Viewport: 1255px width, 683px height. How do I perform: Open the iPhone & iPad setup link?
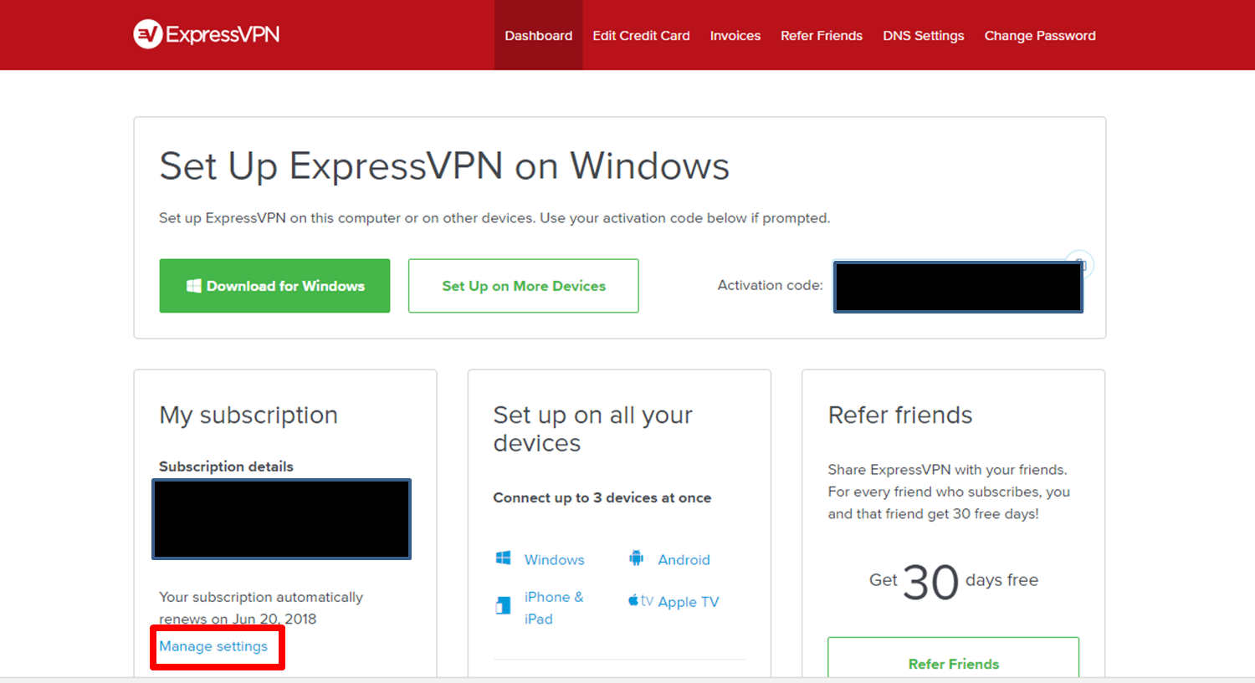(554, 608)
